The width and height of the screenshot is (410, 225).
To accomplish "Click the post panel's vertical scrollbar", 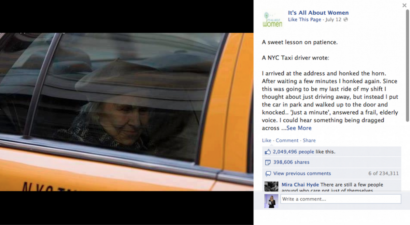I will tap(407, 66).
